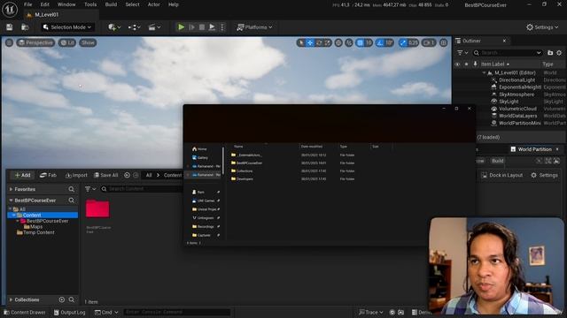Viewport: 567px width, 318px height.
Task: Open the Output Log from the status bar
Action: (70, 312)
